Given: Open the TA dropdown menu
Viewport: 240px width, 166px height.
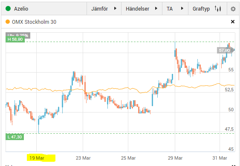Looking at the screenshot, I should (x=175, y=8).
